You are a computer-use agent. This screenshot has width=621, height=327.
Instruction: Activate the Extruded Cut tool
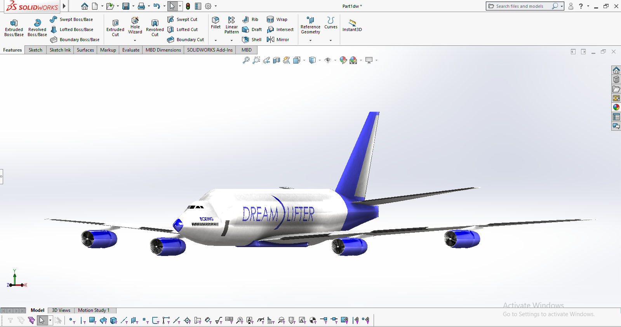pos(115,27)
